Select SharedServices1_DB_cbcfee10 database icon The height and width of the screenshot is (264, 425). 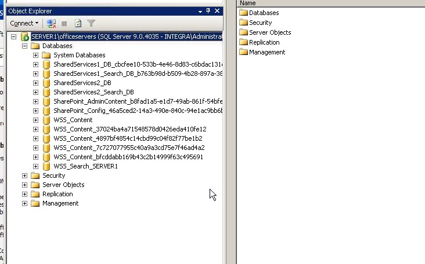[x=46, y=64]
